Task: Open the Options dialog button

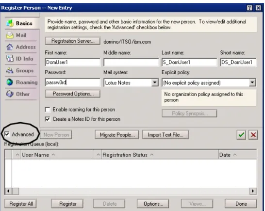Action: point(153,204)
